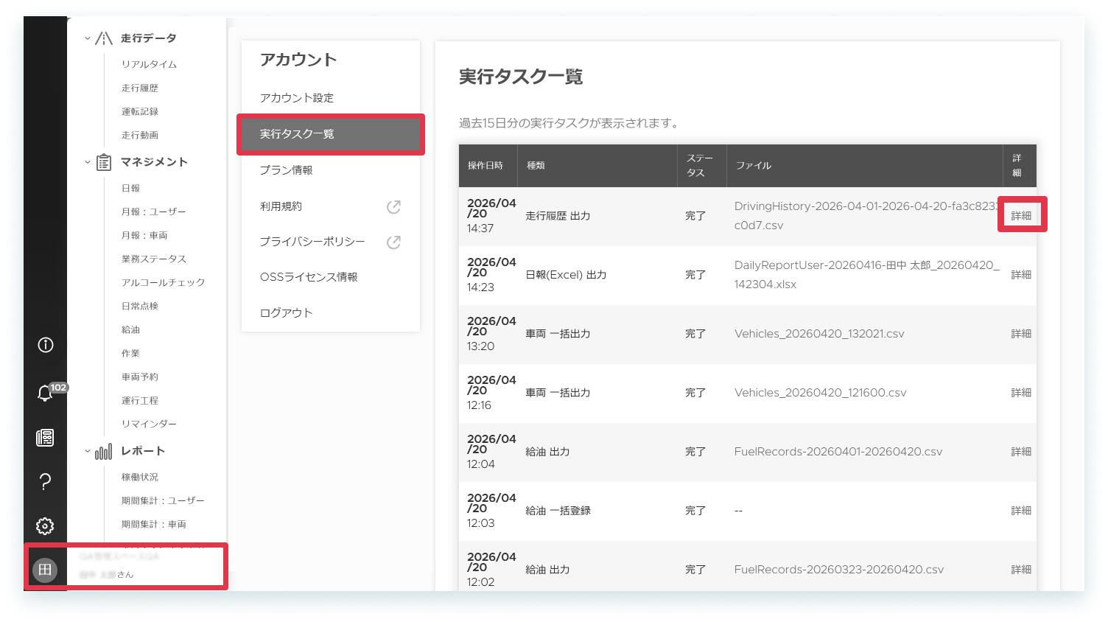Click the clipboard icon beside マネジメント
This screenshot has width=1108, height=622.
click(104, 162)
